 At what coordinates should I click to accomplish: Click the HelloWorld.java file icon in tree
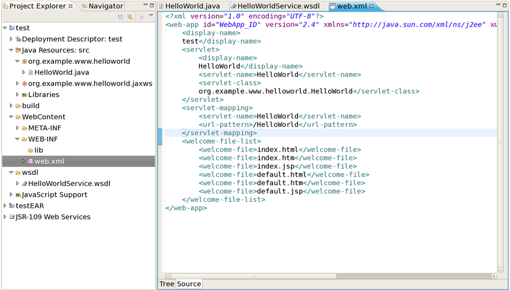31,72
